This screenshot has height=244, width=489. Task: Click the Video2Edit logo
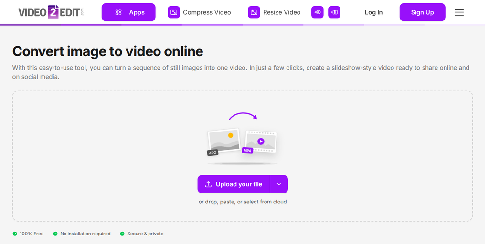tap(52, 12)
